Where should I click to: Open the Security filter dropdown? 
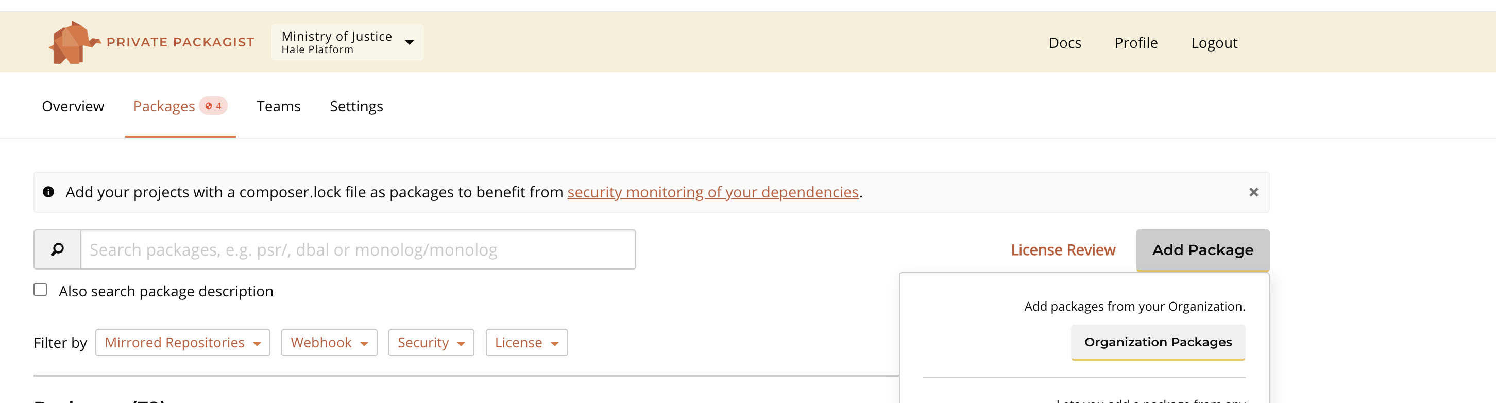(431, 343)
